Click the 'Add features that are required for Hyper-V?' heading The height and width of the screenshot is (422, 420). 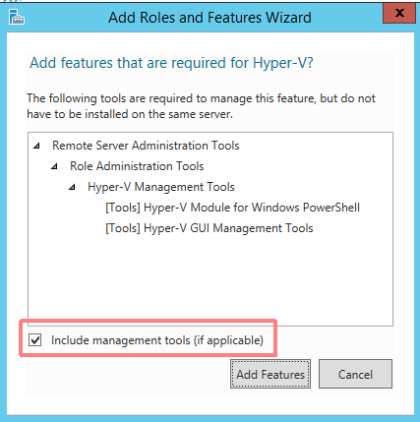tap(171, 63)
